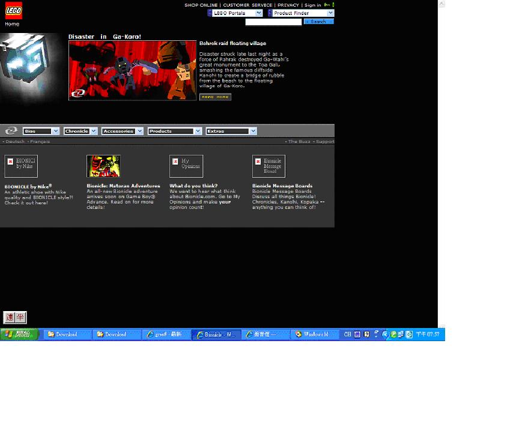Open the SHOP ONLINE link

click(201, 5)
